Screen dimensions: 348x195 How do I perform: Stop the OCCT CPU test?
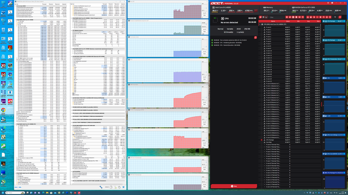click(x=234, y=186)
